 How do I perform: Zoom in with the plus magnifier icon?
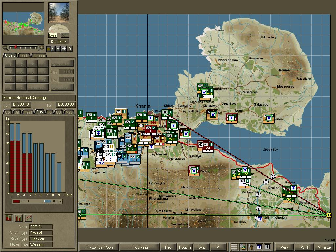(x=41, y=48)
